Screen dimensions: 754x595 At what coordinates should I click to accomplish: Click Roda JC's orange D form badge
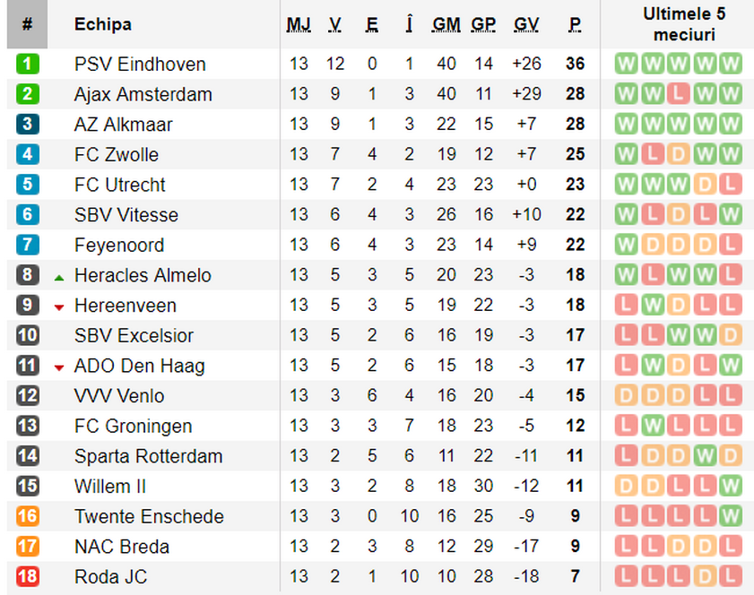pyautogui.click(x=705, y=576)
